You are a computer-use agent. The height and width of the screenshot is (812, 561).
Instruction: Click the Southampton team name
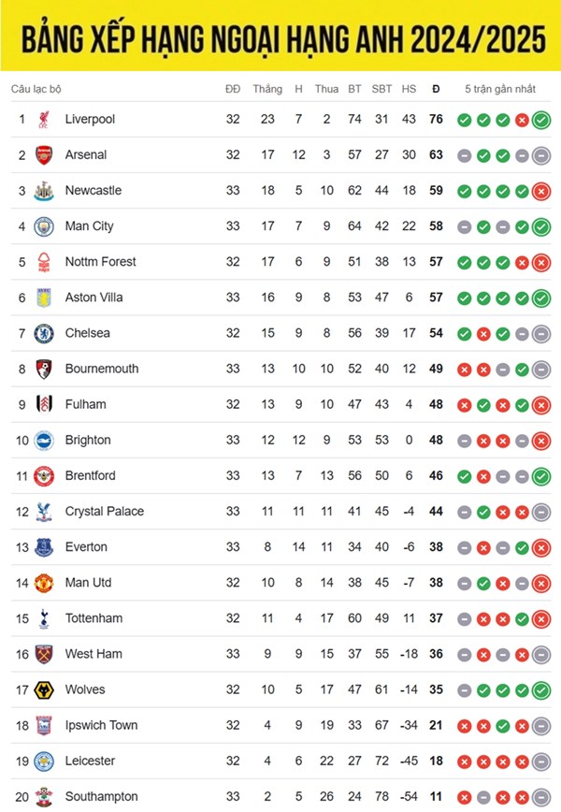tap(101, 796)
